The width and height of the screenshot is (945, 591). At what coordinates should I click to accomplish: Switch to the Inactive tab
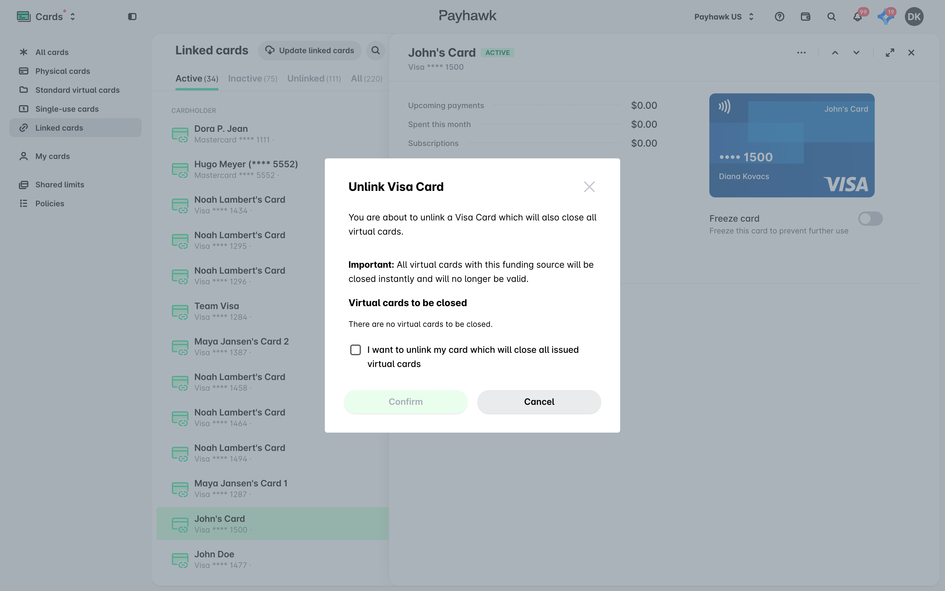253,79
